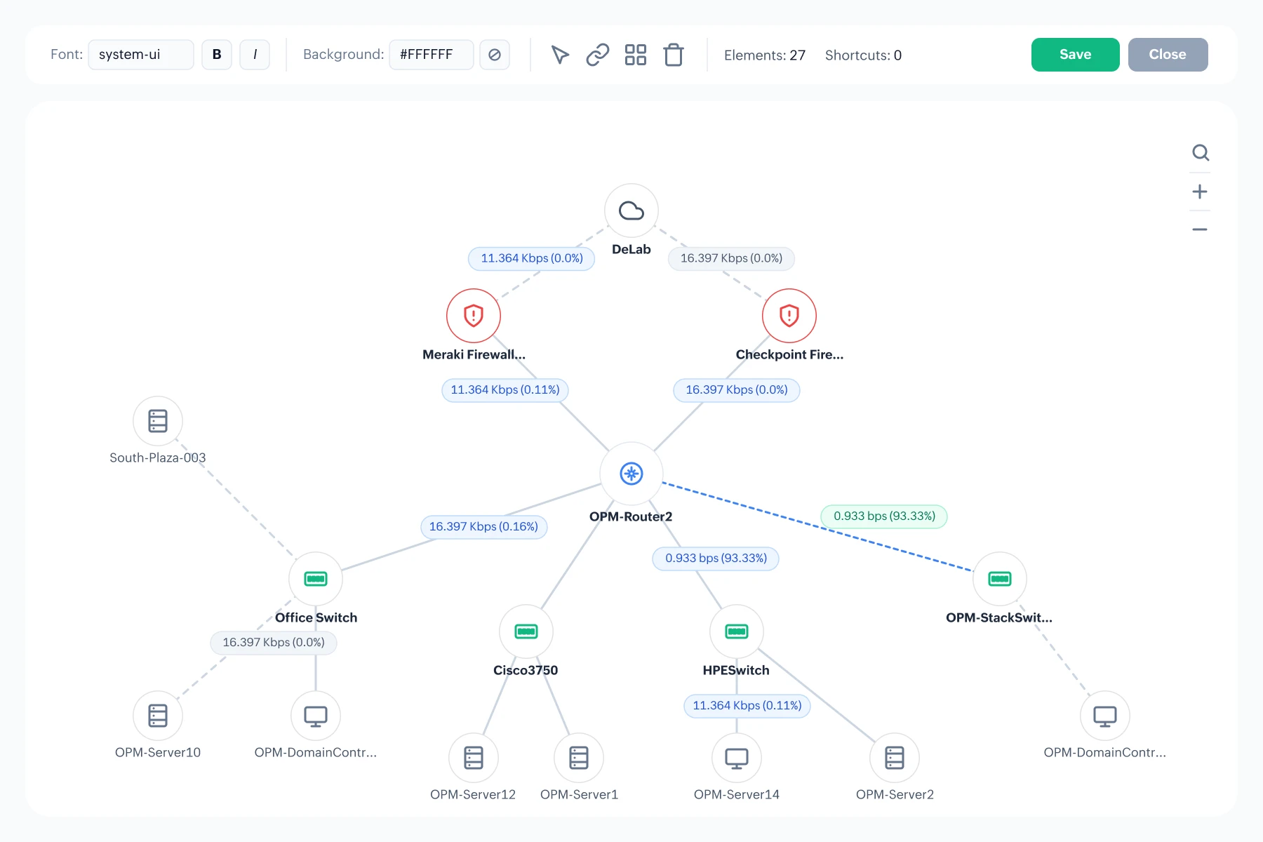
Task: Select the OPM-Server10 server icon
Action: click(x=158, y=716)
